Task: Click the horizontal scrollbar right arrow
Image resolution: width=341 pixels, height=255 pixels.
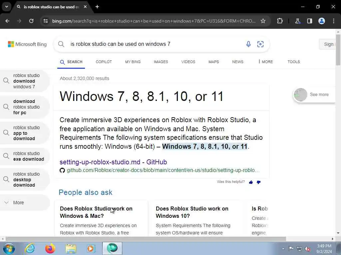Action: 333,239
